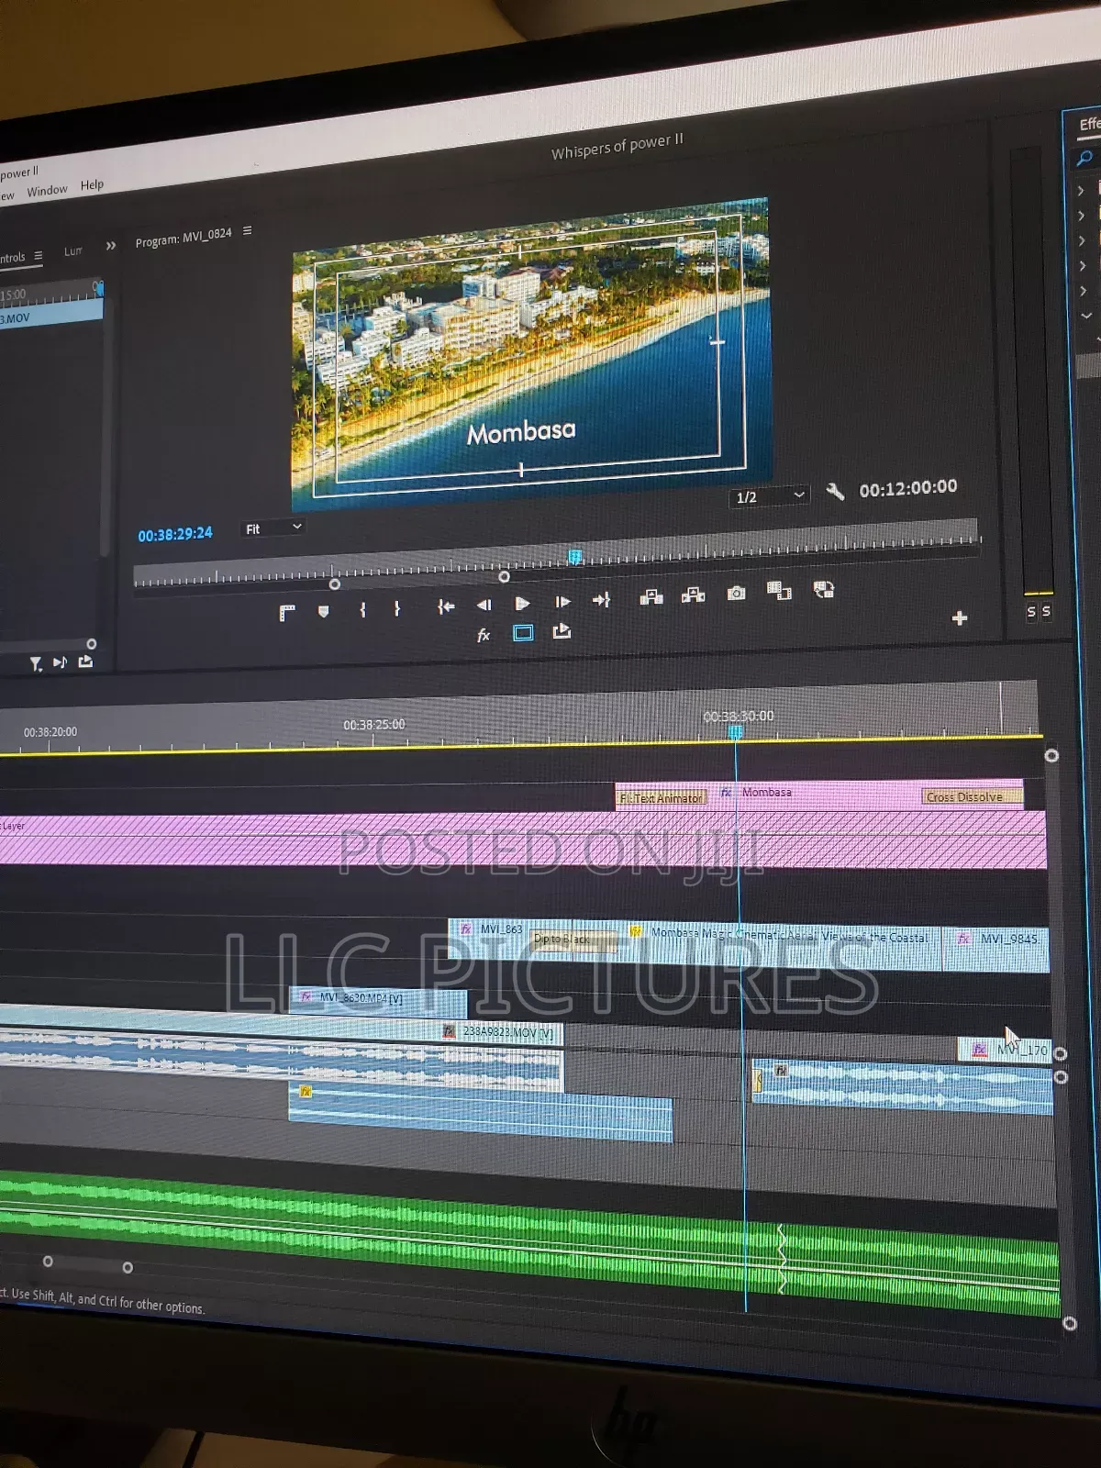Screen dimensions: 1101x1468
Task: Click the Program monitor scrubber playhead
Action: pyautogui.click(x=575, y=556)
